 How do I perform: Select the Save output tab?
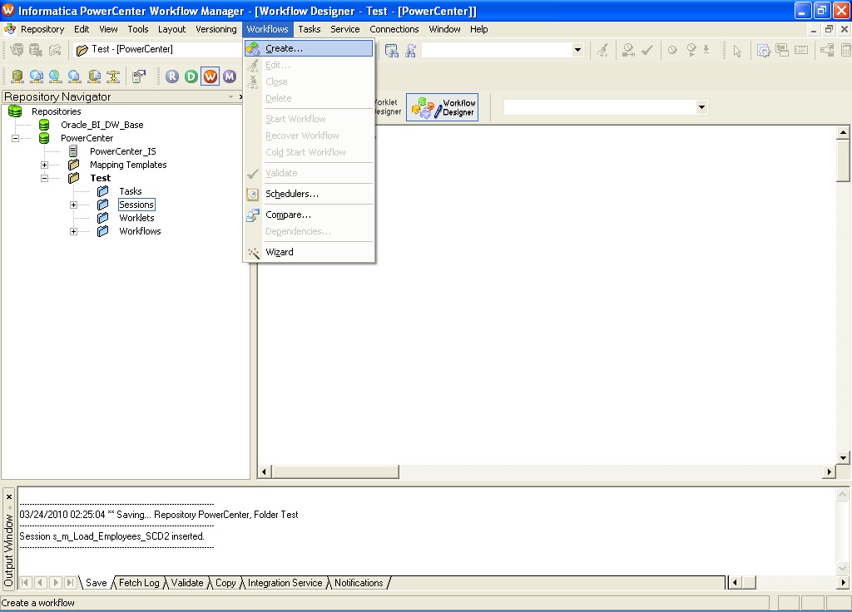pos(97,583)
